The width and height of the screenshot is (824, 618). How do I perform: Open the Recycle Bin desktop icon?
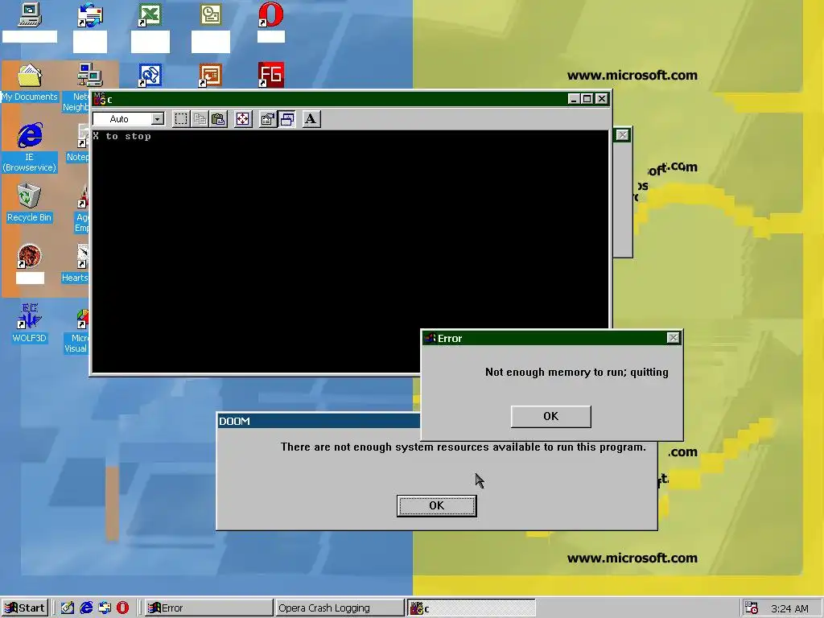tap(30, 196)
